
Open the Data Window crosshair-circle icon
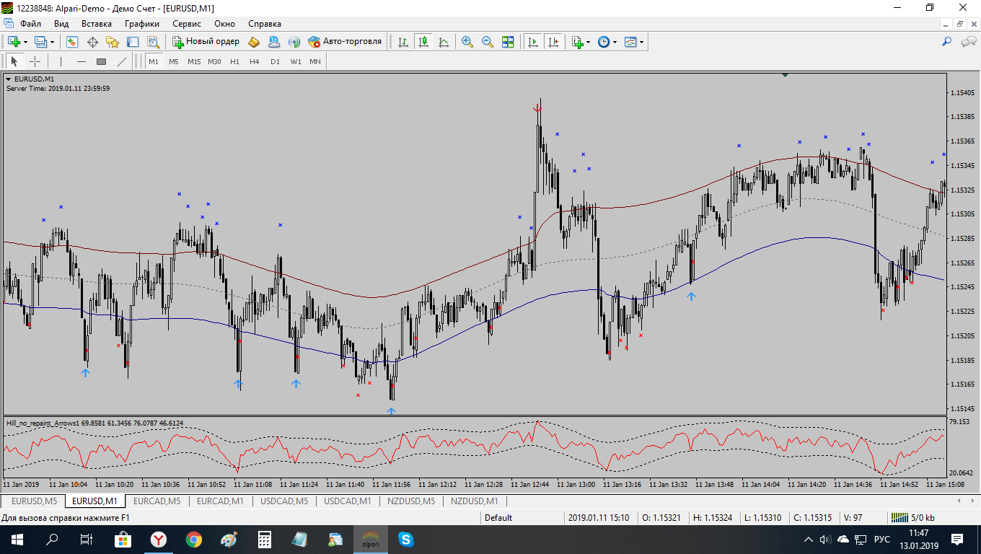coord(92,42)
